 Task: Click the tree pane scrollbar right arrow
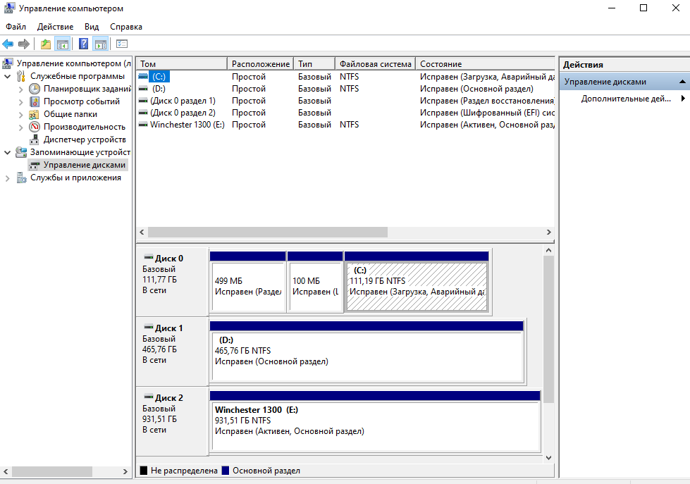coord(125,472)
